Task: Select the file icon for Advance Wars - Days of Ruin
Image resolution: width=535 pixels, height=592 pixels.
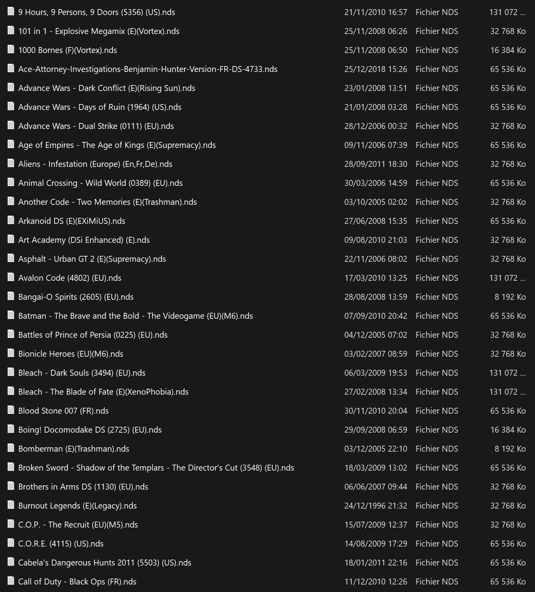Action: click(x=11, y=106)
